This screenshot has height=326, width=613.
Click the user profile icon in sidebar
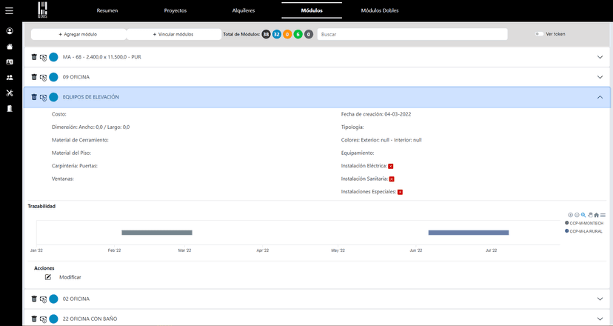[x=10, y=31]
